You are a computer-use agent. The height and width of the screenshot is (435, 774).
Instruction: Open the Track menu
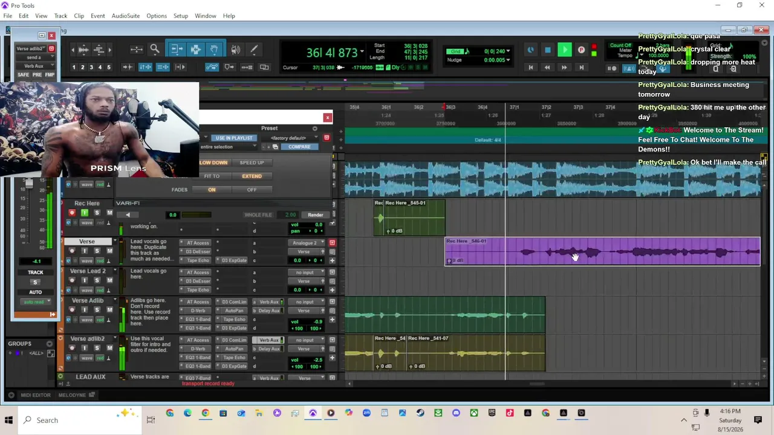[x=60, y=16]
